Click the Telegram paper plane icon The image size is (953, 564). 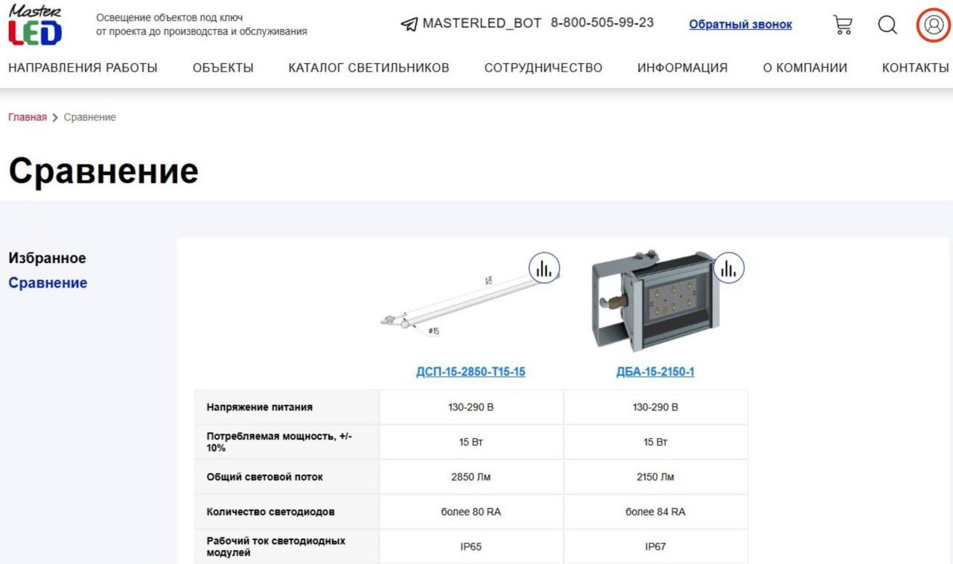click(409, 24)
